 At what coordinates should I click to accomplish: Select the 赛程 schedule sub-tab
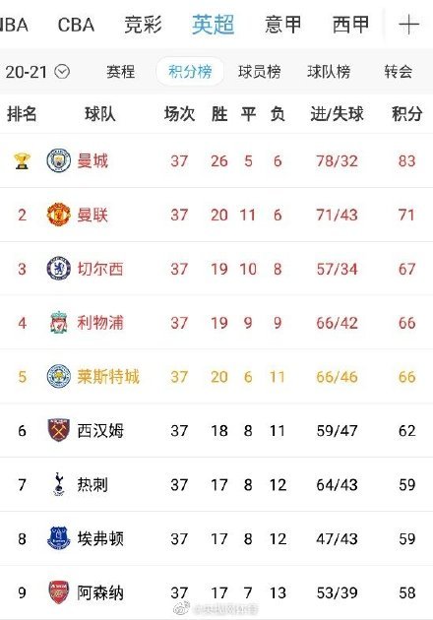[121, 72]
